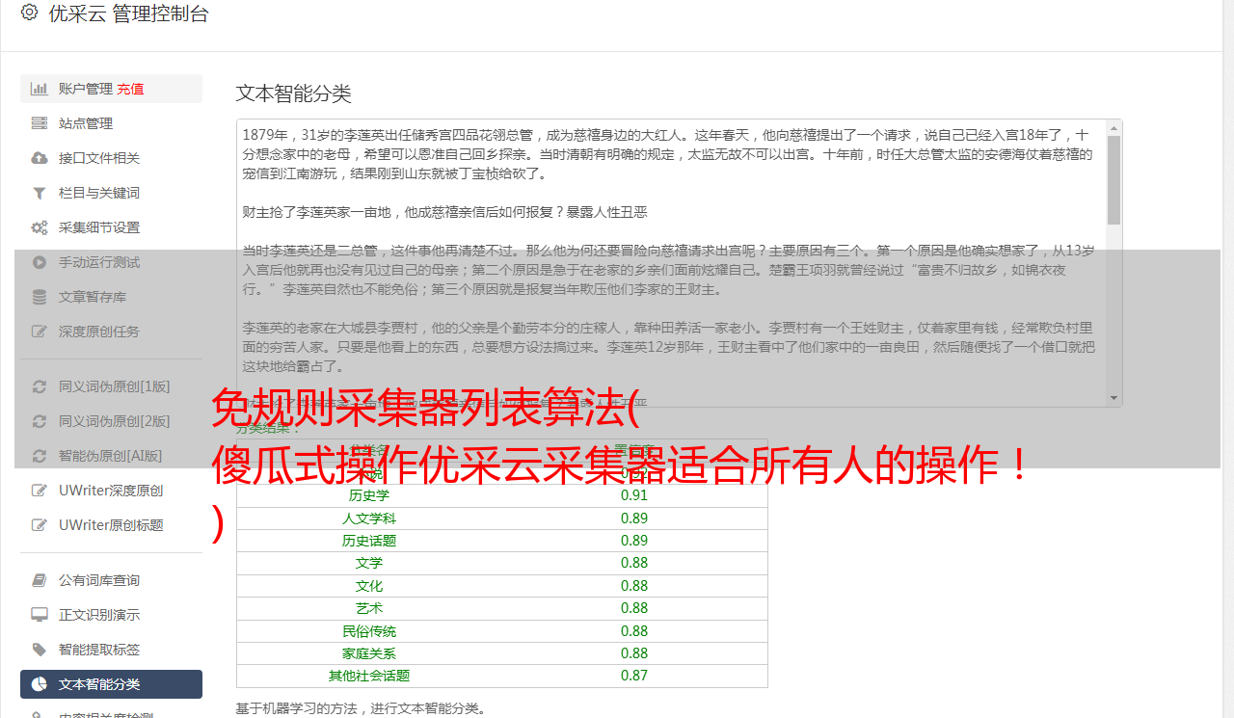Open 公有词库查询 in the sidebar
Screen dimensions: 1234x718
coord(111,580)
